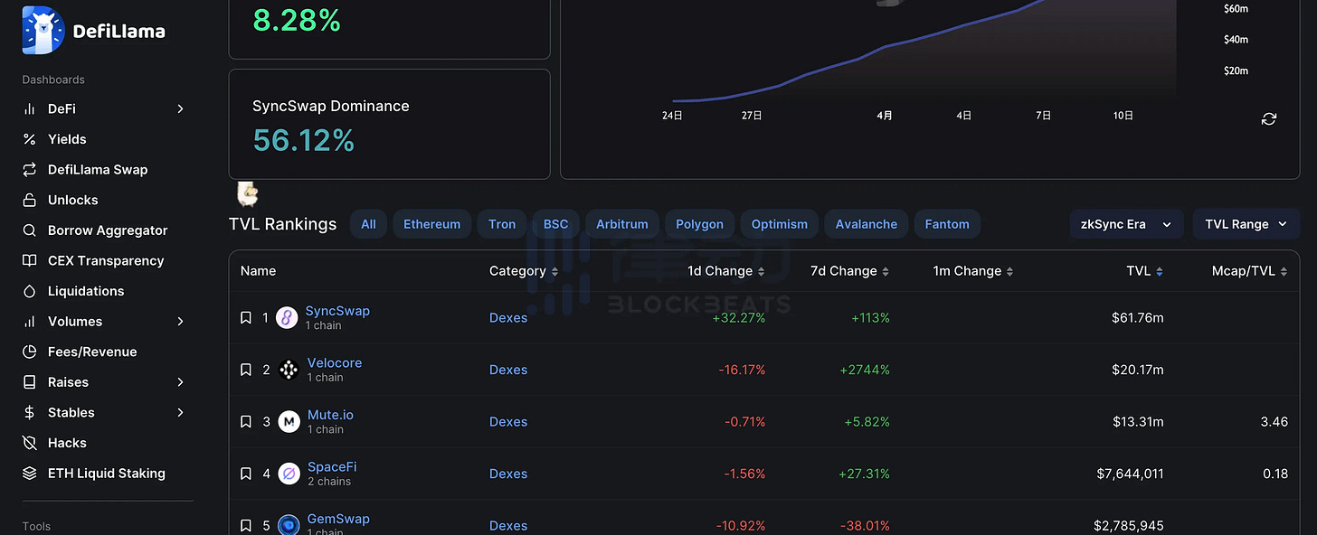Screen dimensions: 1317x535
Task: Sort the table by Category
Action: coord(524,271)
